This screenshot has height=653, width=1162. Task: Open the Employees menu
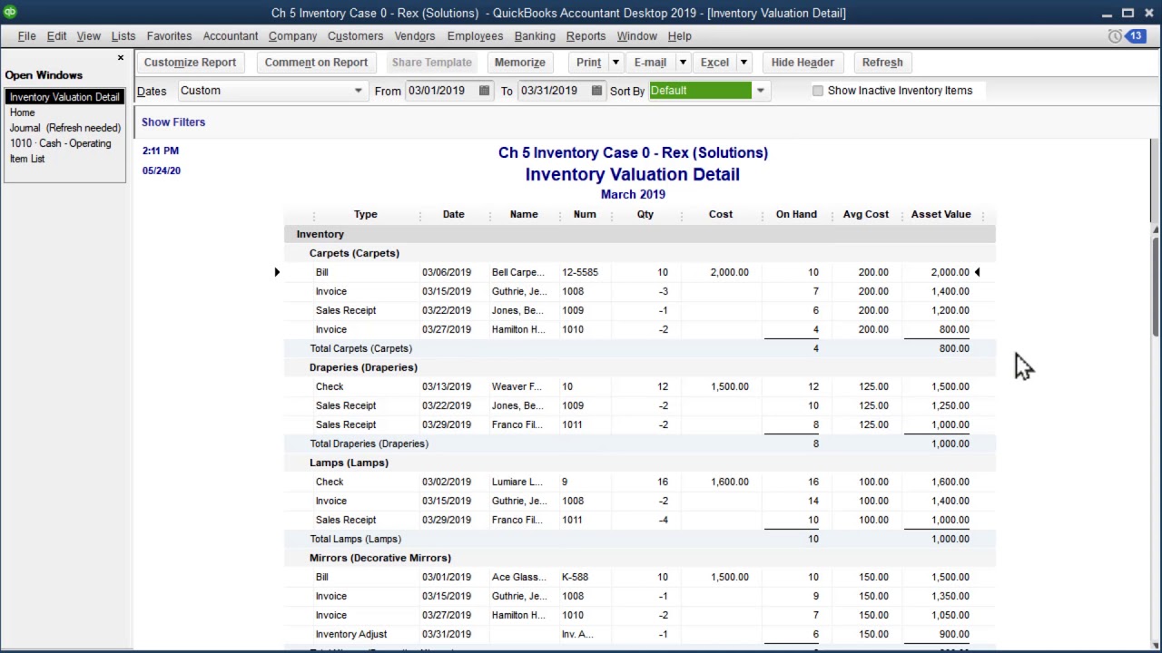pyautogui.click(x=475, y=36)
